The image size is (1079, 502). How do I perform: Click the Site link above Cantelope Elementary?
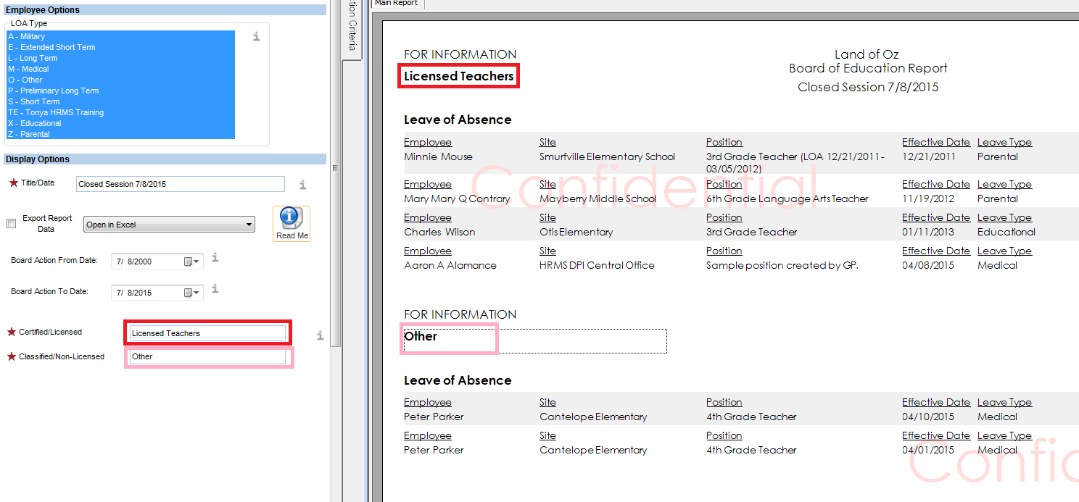pos(547,402)
